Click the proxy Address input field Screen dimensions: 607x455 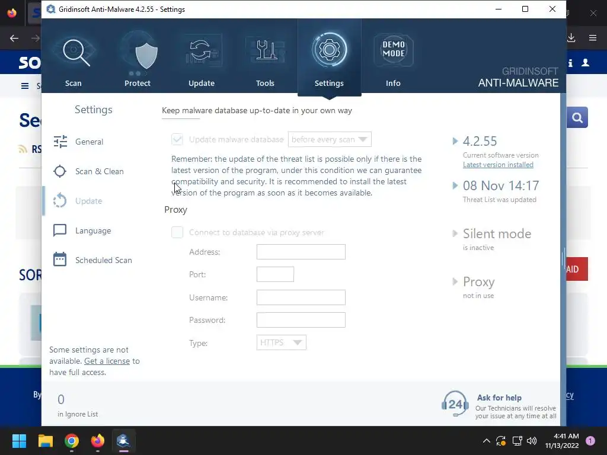pyautogui.click(x=301, y=252)
